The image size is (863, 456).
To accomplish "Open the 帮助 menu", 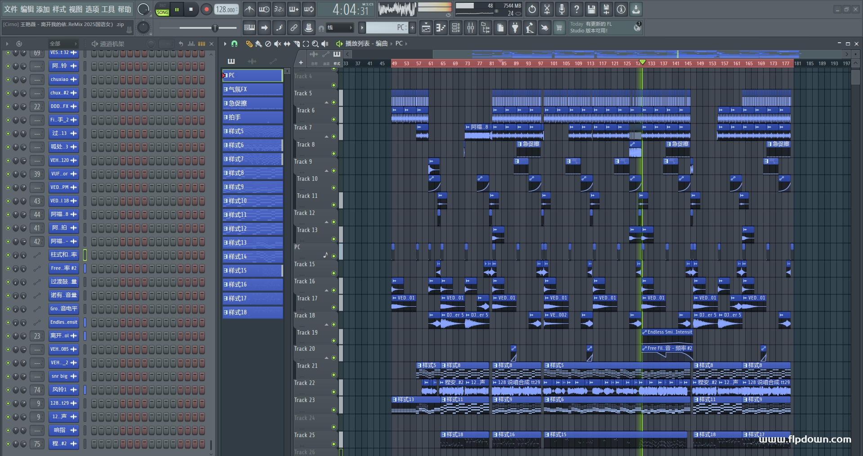I will click(x=125, y=9).
